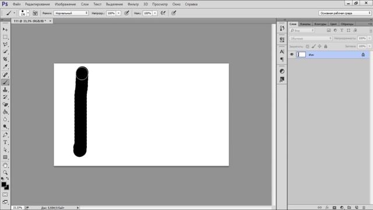Screen dimensions: 373x210
Task: Open layer opacity dropdown arrow
Action: pos(370,38)
